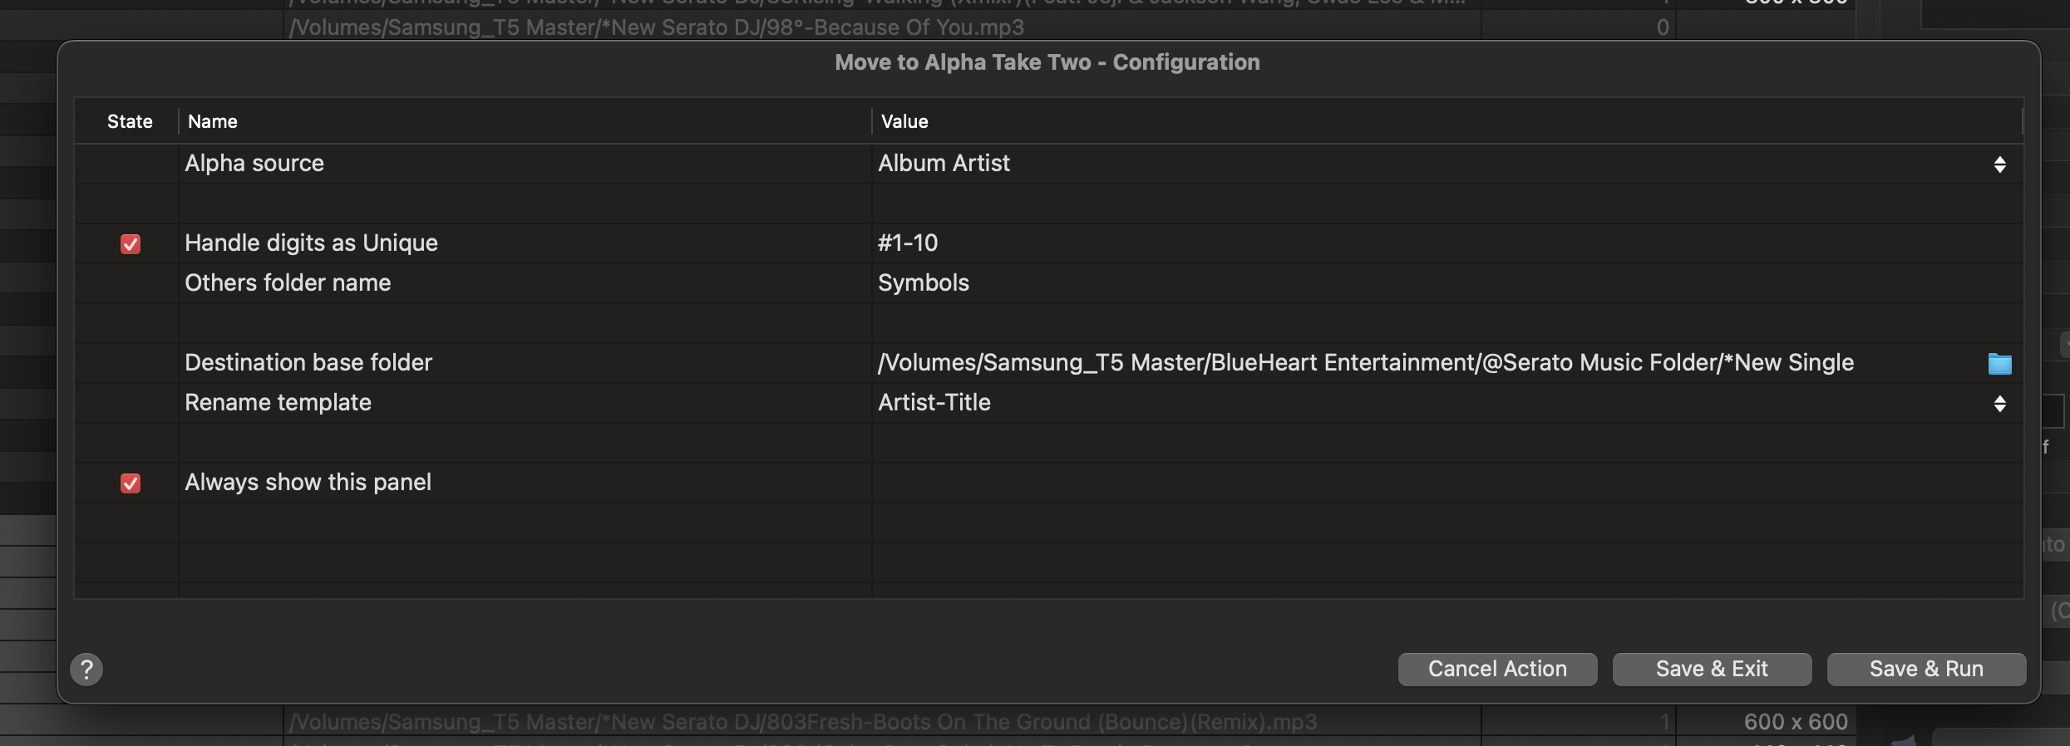2070x746 pixels.
Task: Select the Others folder name row
Action: pyautogui.click(x=288, y=282)
